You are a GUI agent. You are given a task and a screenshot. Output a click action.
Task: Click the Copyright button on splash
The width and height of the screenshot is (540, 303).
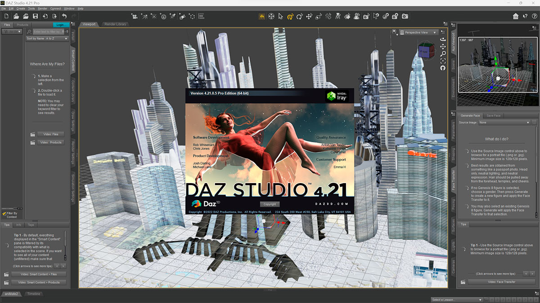pos(270,204)
